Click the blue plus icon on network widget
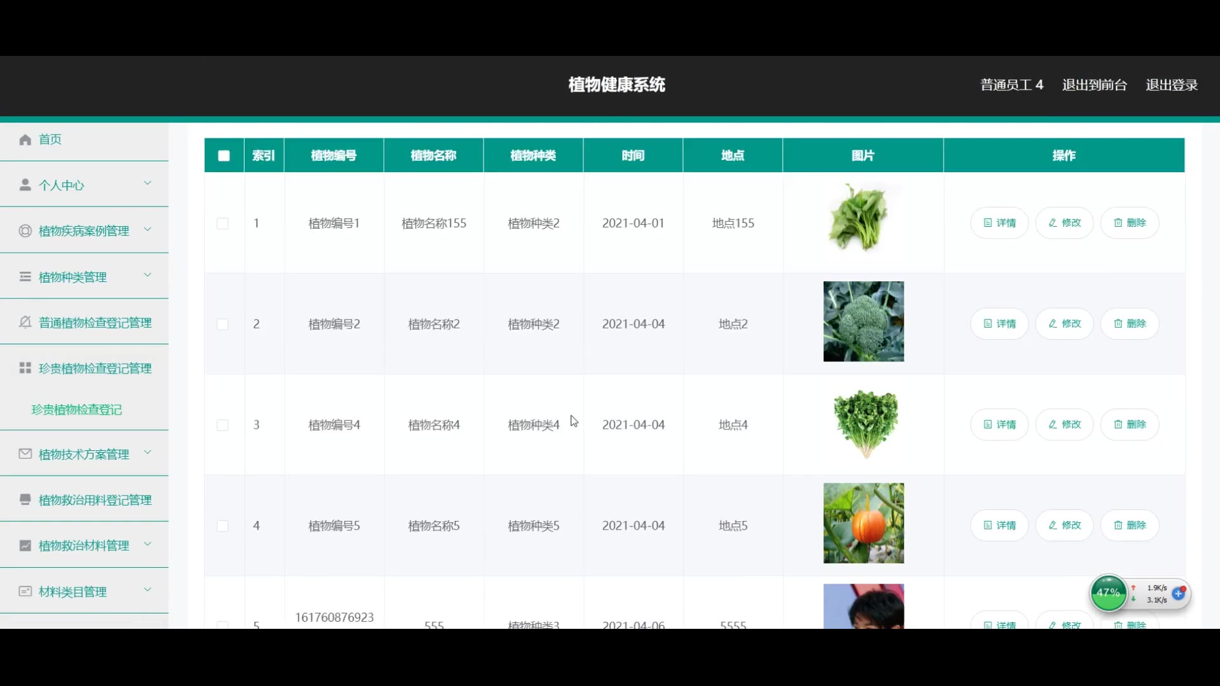The height and width of the screenshot is (686, 1220). [1179, 594]
